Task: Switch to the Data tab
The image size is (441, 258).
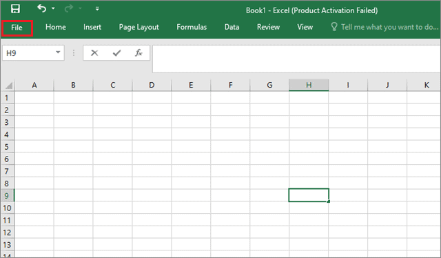Action: pos(232,27)
